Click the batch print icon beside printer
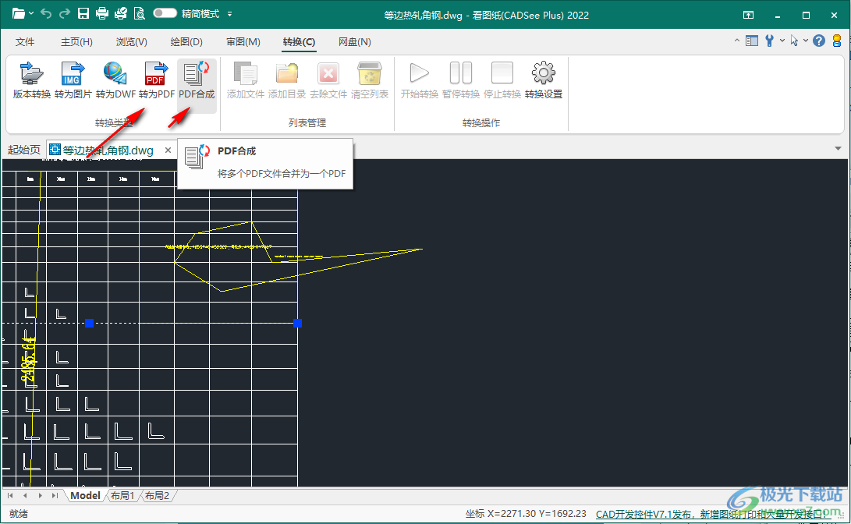The width and height of the screenshot is (851, 524). click(x=120, y=13)
